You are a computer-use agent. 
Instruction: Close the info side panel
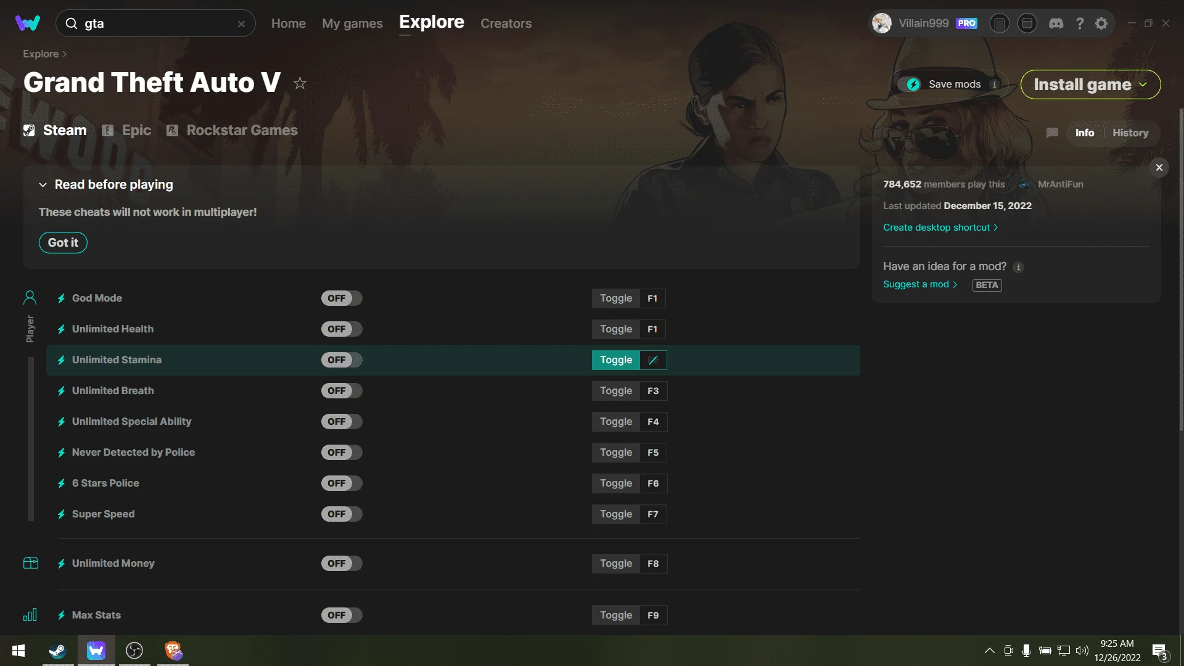[x=1159, y=167]
